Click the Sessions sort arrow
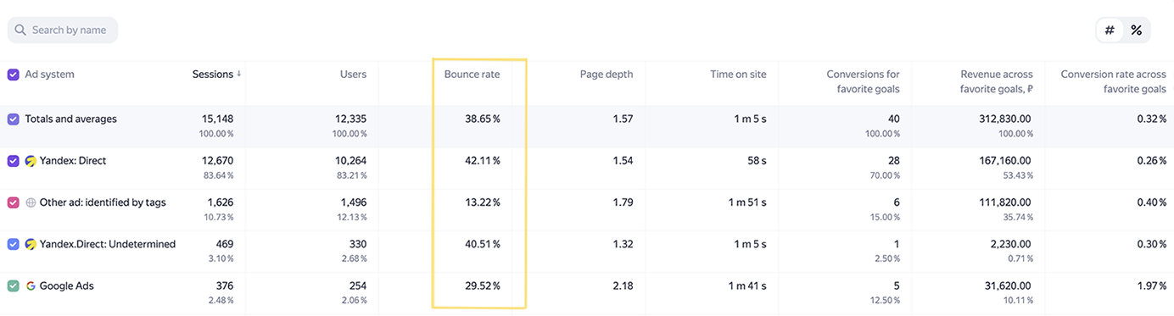The image size is (1174, 316). tap(238, 74)
